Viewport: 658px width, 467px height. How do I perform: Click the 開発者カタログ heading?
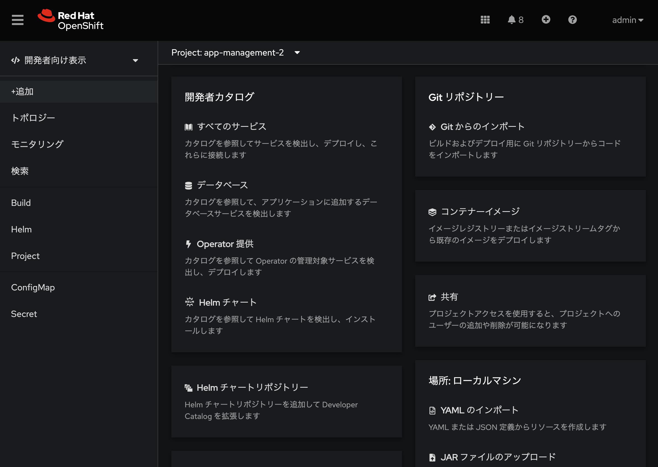coord(219,97)
